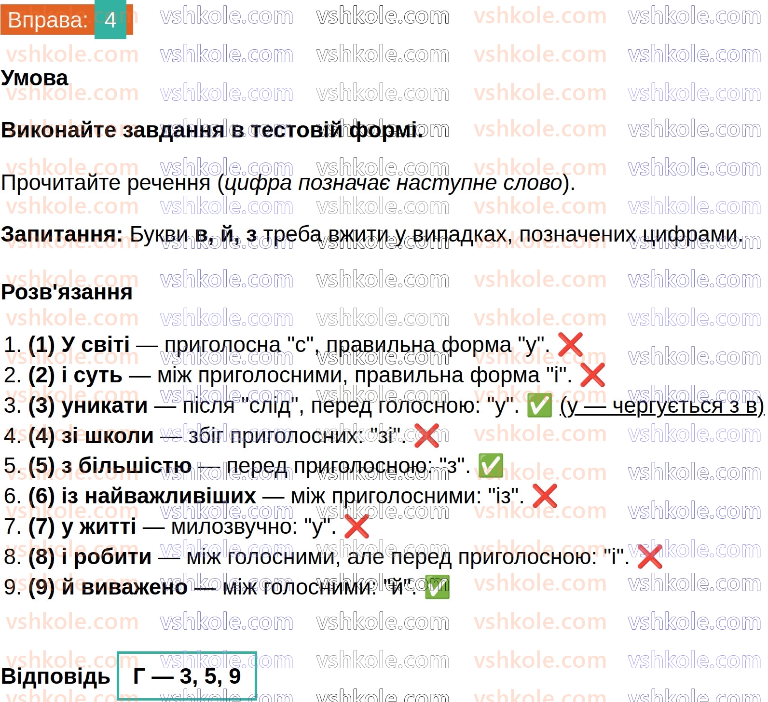The image size is (768, 702).
Task: Click the green checkmark on the "уникати" line
Action: pos(539,405)
